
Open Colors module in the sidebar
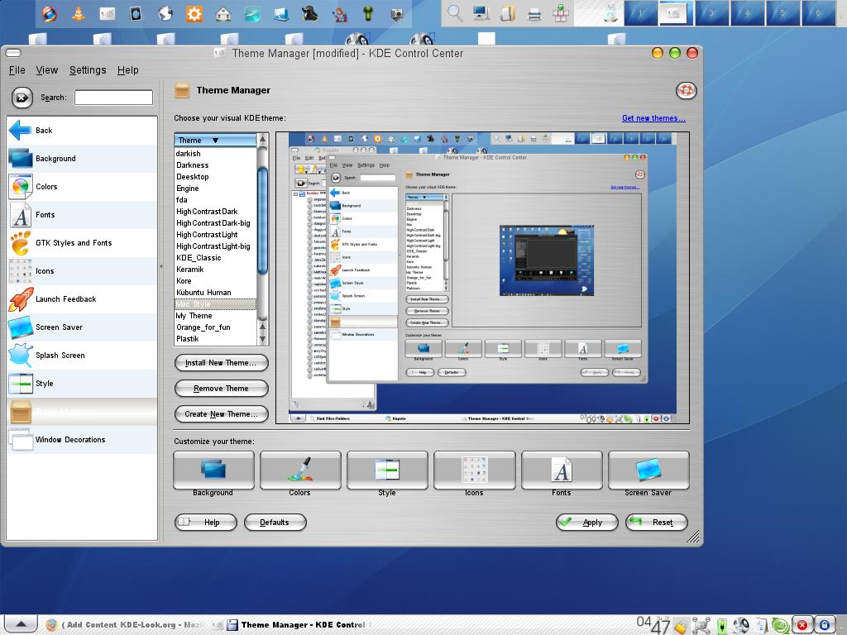pyautogui.click(x=82, y=187)
